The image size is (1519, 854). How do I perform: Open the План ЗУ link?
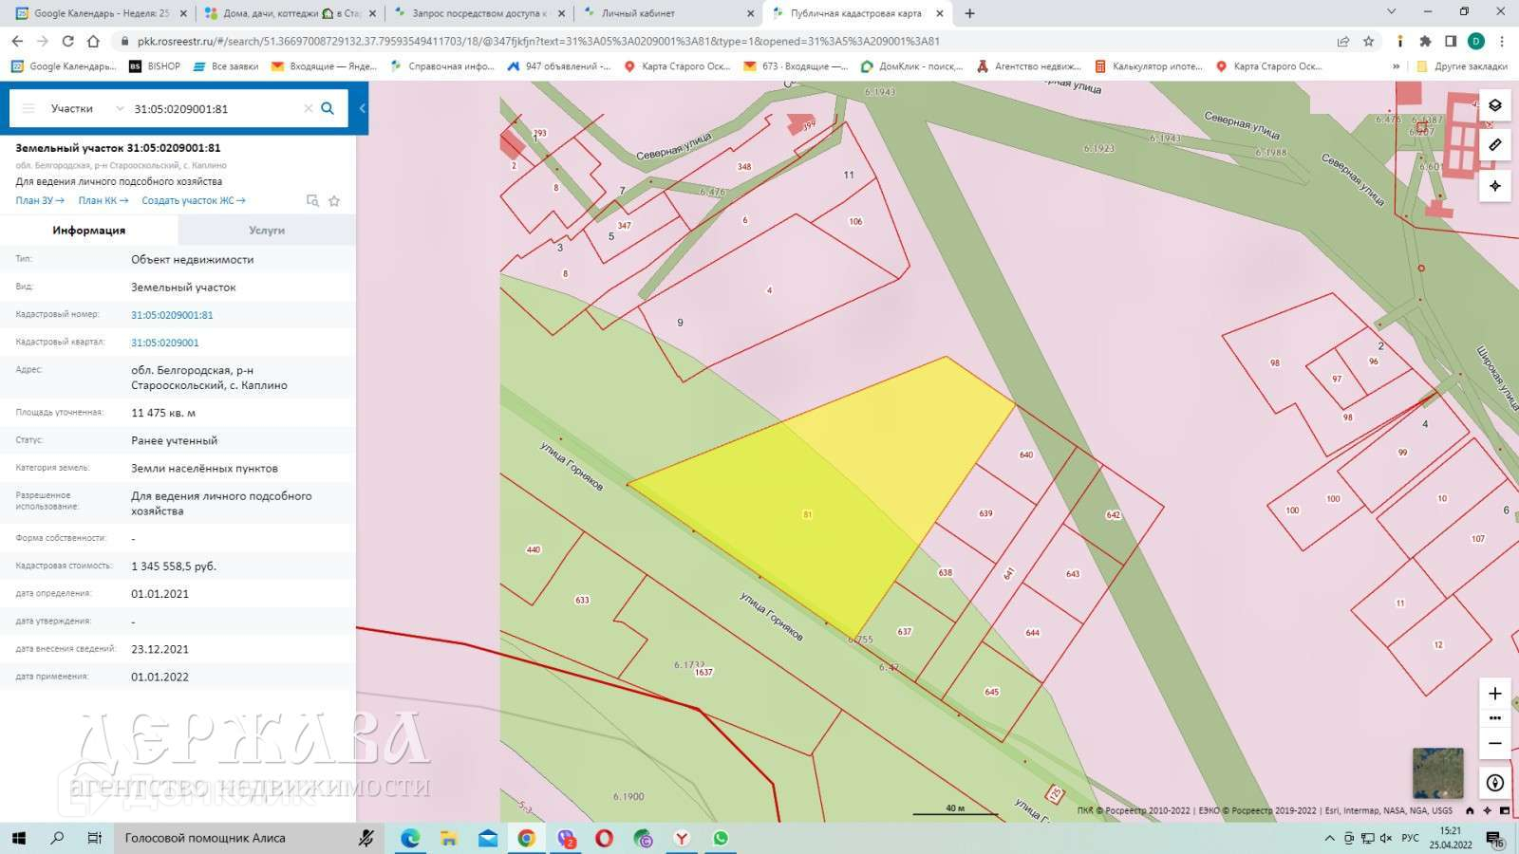tap(39, 200)
